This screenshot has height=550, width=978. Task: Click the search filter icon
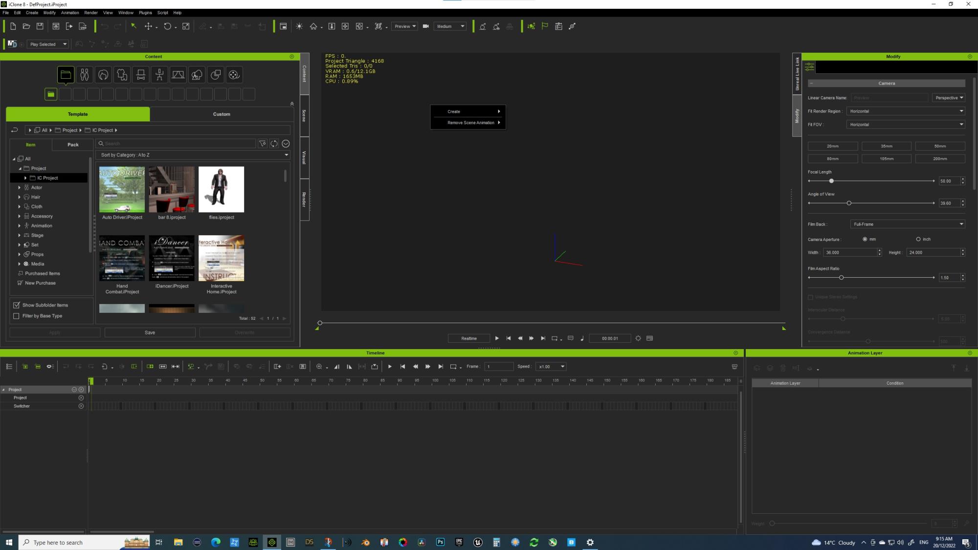(x=263, y=144)
